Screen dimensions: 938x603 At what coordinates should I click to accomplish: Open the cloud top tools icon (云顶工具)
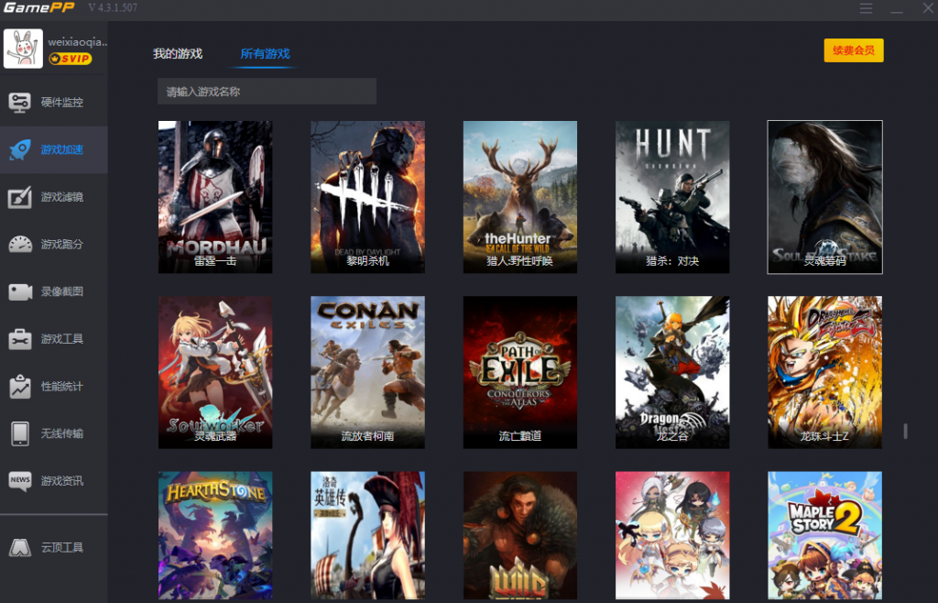point(20,547)
